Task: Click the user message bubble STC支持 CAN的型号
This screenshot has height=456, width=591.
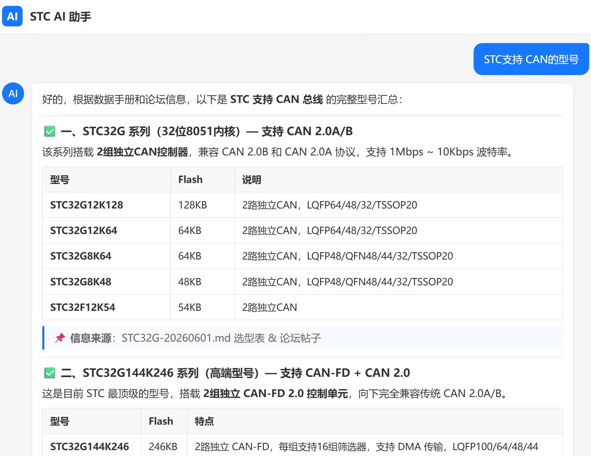Action: pyautogui.click(x=531, y=59)
